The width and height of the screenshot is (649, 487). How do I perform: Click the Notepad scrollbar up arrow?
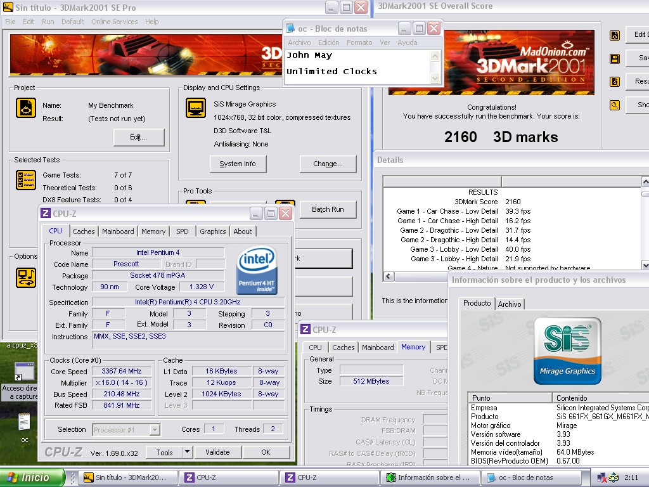(x=435, y=56)
